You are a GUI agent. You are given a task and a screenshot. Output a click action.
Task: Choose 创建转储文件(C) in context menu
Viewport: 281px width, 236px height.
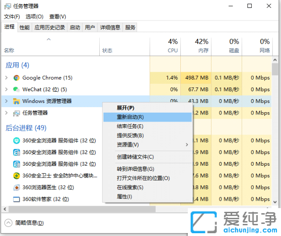coord(147,157)
